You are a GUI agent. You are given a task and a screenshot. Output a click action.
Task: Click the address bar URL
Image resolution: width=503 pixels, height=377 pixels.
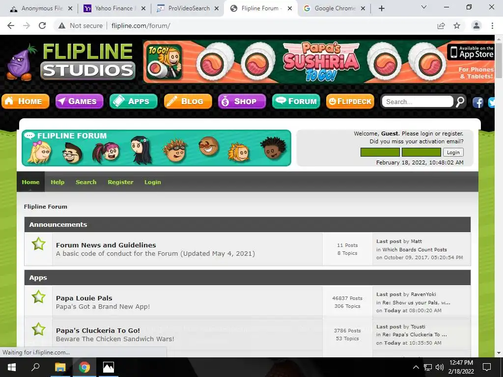pos(140,26)
